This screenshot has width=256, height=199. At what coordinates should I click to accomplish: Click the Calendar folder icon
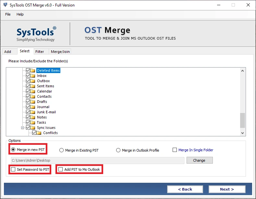coord(33,91)
